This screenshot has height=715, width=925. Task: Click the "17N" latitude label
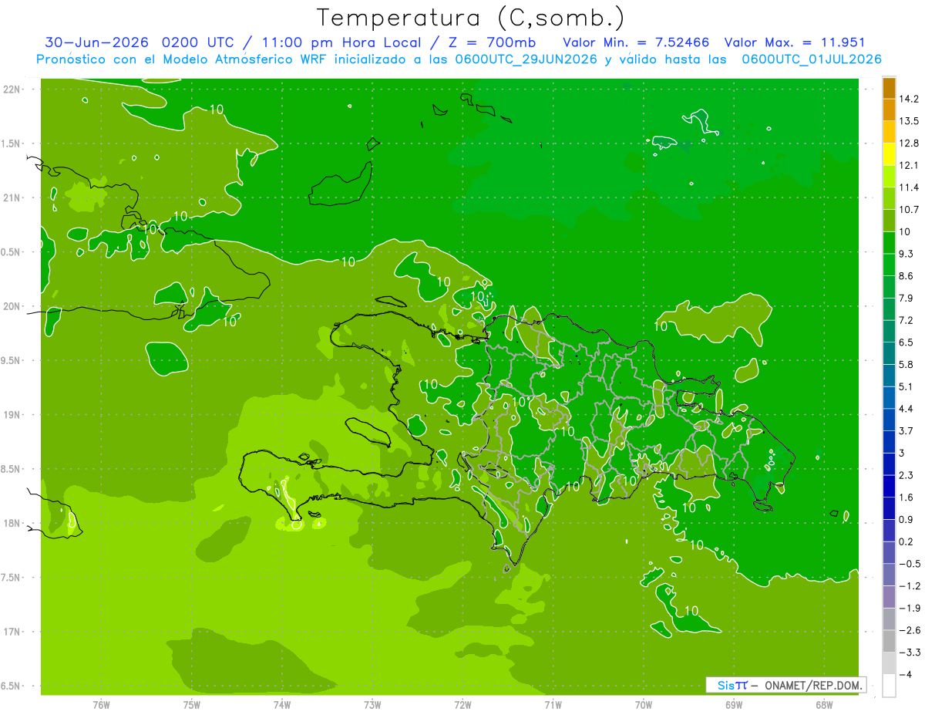click(12, 632)
